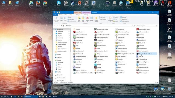The height and width of the screenshot is (98, 175).
Task: Expand the New item dropdown
Action: (102, 17)
